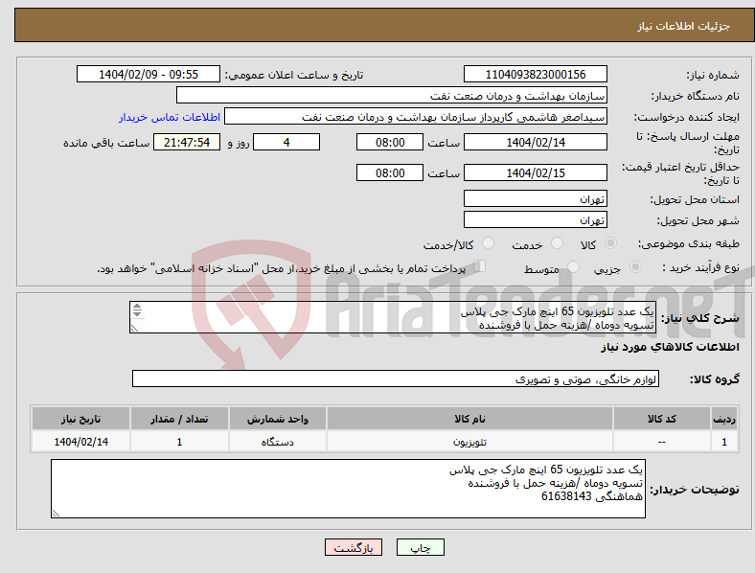Click the need number field 1104093823000156

click(x=535, y=74)
